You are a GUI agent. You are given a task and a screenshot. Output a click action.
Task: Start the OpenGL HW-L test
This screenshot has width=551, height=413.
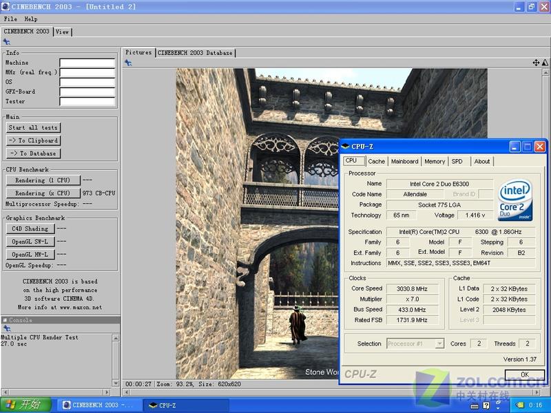tap(30, 254)
